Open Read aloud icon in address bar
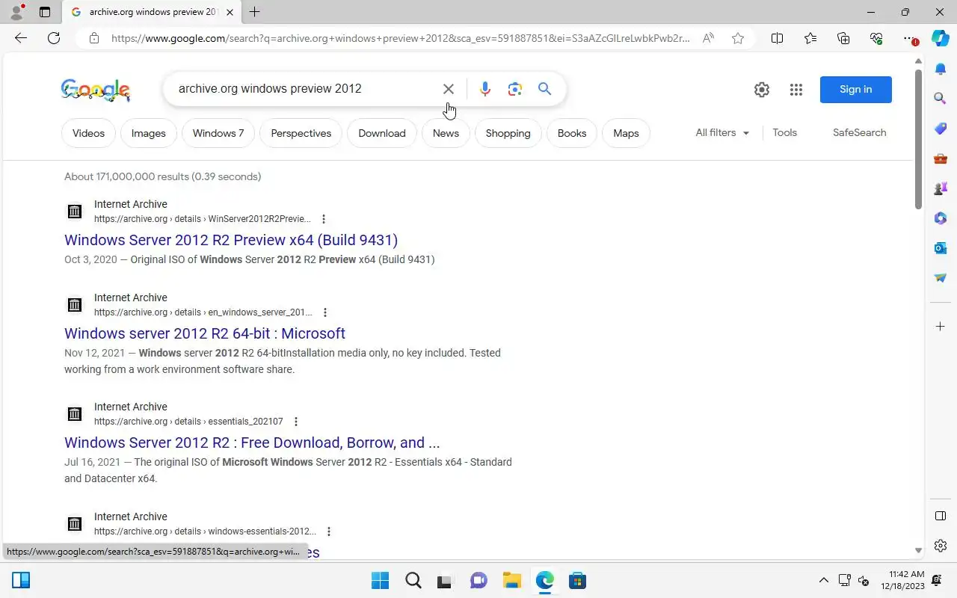The width and height of the screenshot is (957, 598). pyautogui.click(x=708, y=38)
